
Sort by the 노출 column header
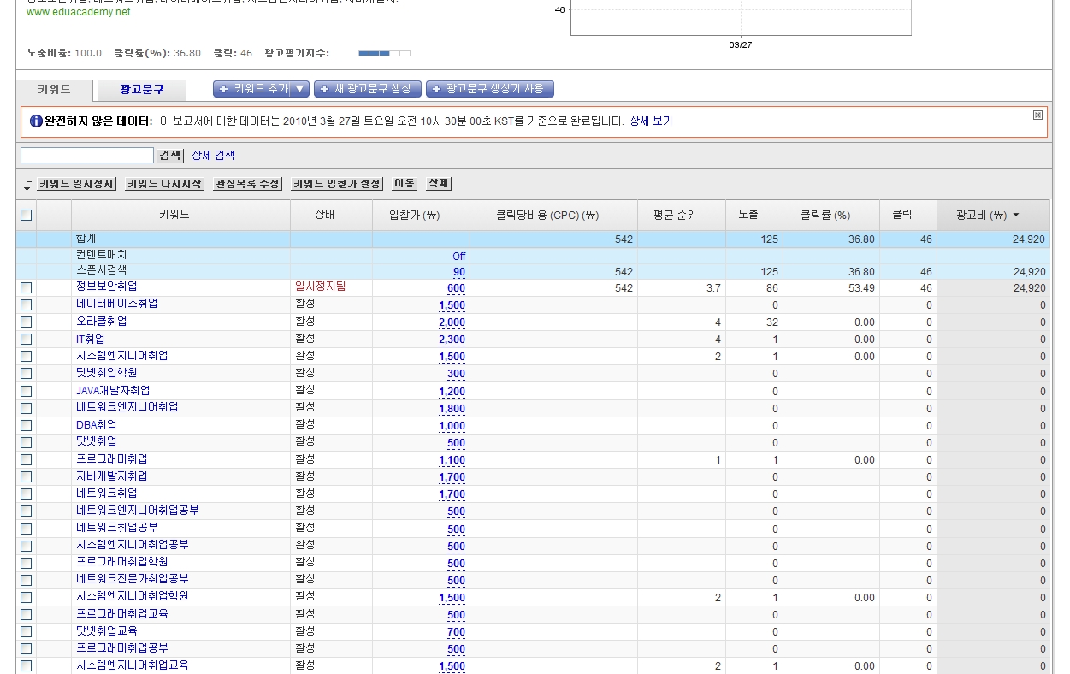[x=748, y=216]
